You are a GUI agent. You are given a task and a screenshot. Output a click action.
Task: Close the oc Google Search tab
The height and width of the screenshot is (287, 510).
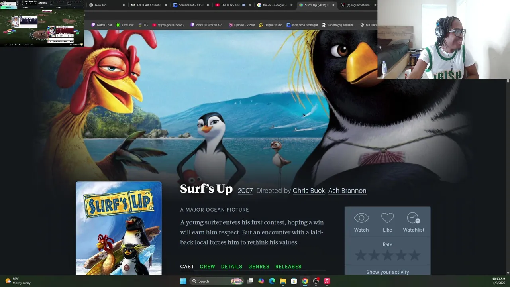pos(292,5)
